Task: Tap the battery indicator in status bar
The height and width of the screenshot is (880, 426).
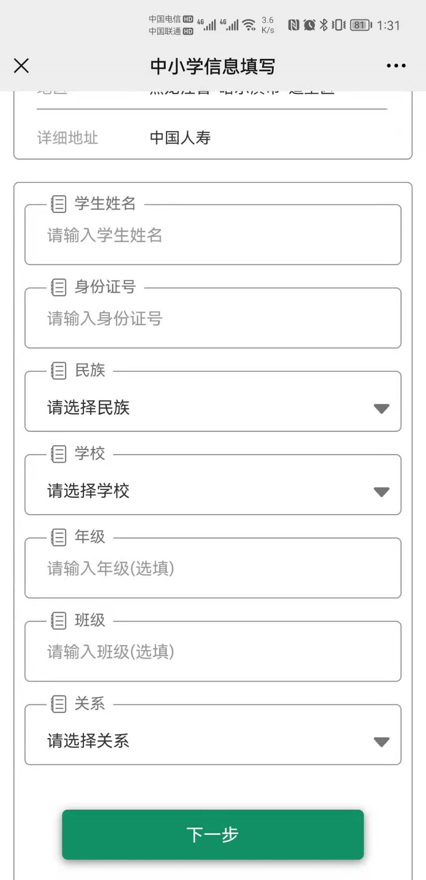Action: point(361,25)
